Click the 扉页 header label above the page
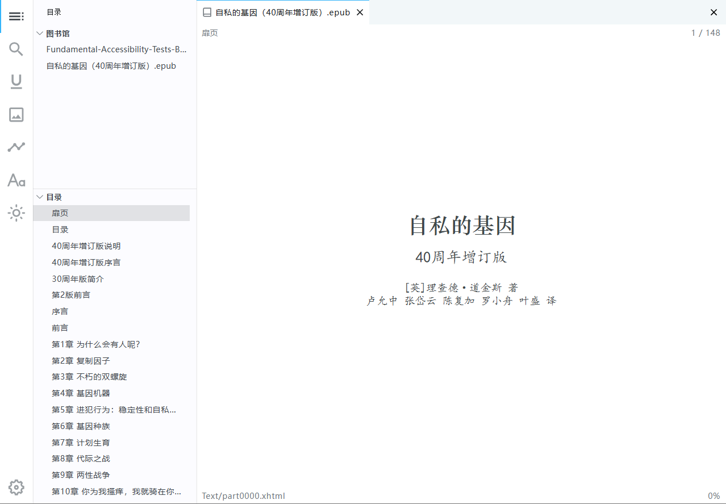The width and height of the screenshot is (726, 504). point(210,33)
